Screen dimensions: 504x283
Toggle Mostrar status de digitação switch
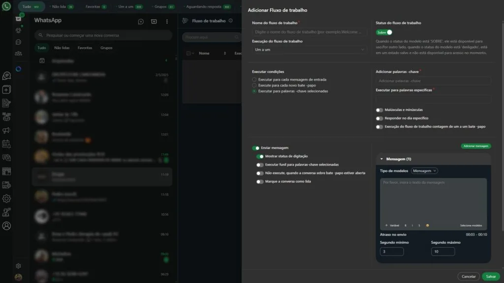pyautogui.click(x=260, y=156)
